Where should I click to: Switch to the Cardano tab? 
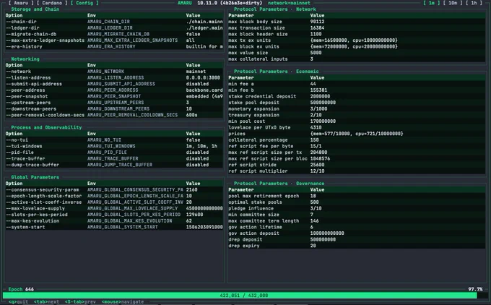click(52, 3)
